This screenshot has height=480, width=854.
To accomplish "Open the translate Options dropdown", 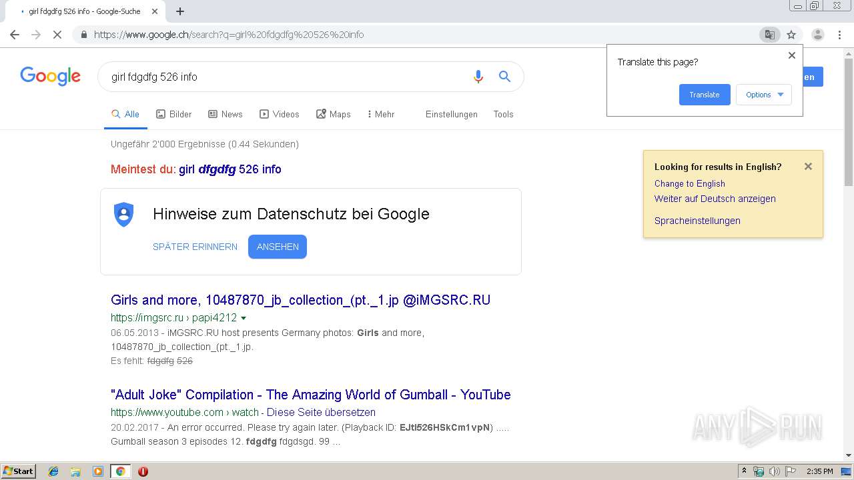I will tap(764, 95).
